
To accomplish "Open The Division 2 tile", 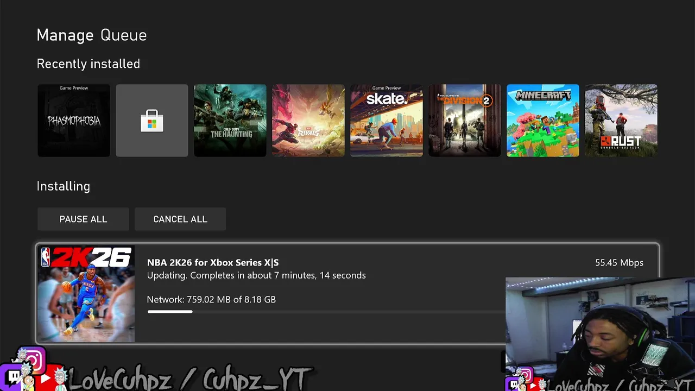I will point(465,121).
